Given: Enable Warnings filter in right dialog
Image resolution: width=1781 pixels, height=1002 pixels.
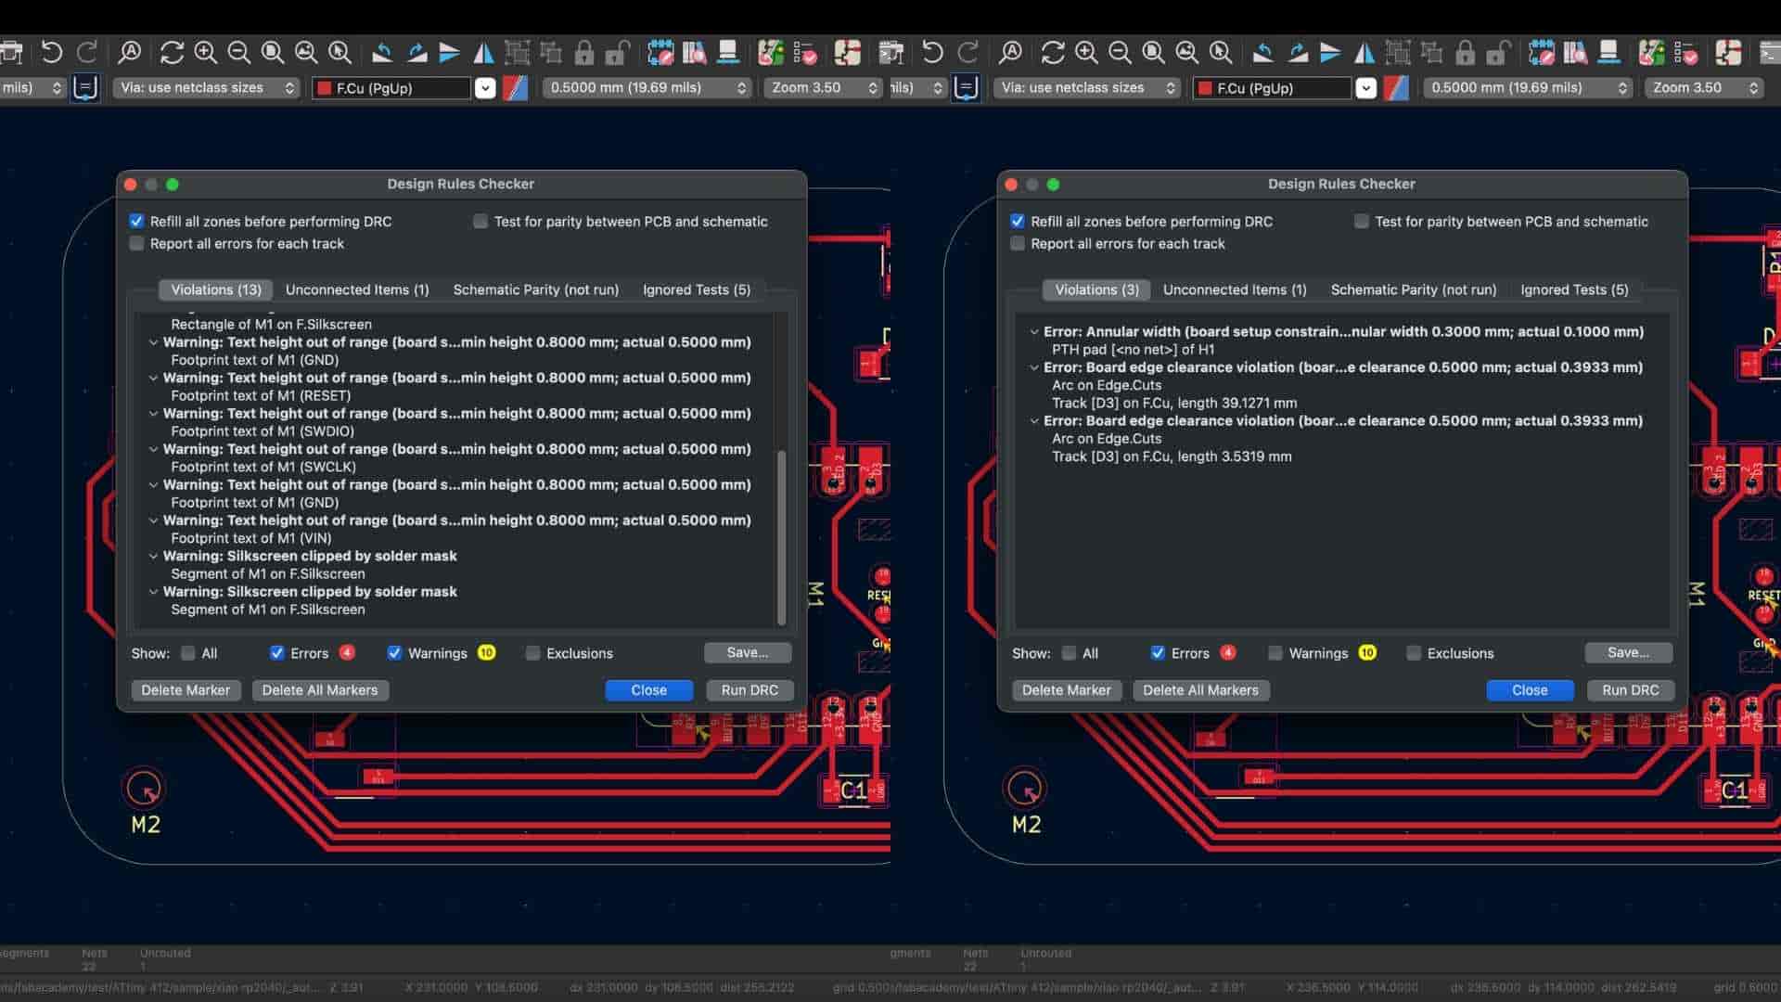Looking at the screenshot, I should (1275, 653).
